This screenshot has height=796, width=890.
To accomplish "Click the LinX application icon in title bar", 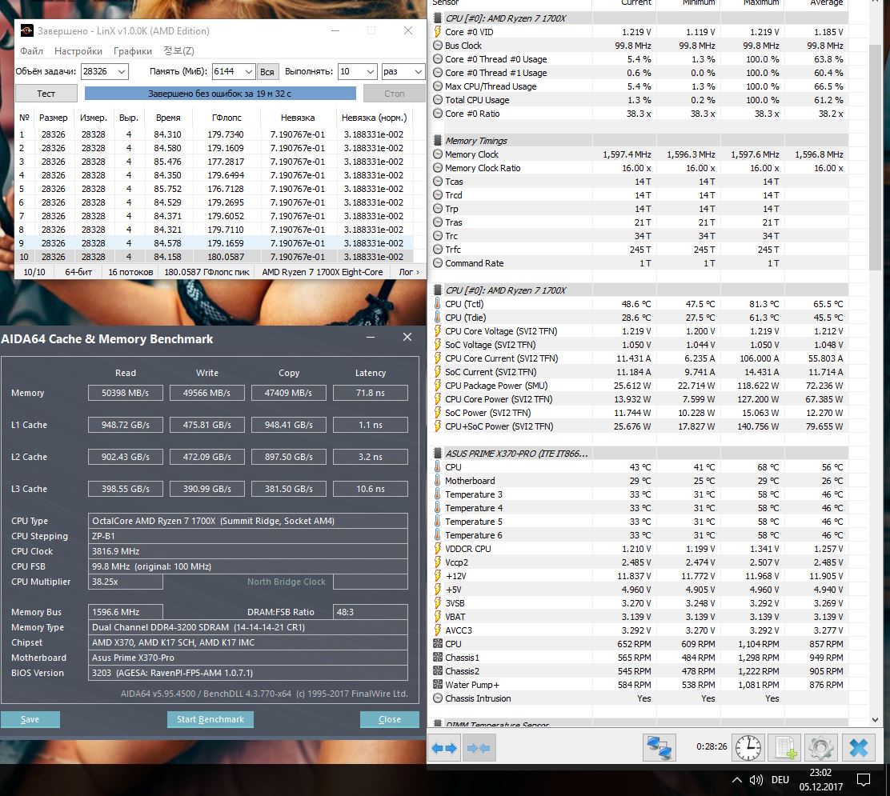I will [26, 30].
